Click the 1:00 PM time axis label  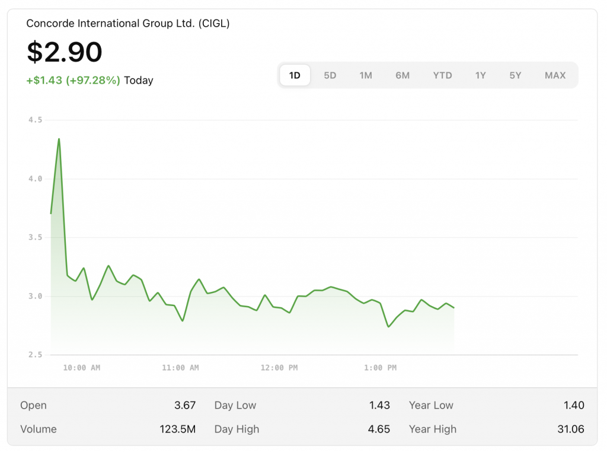pos(380,368)
